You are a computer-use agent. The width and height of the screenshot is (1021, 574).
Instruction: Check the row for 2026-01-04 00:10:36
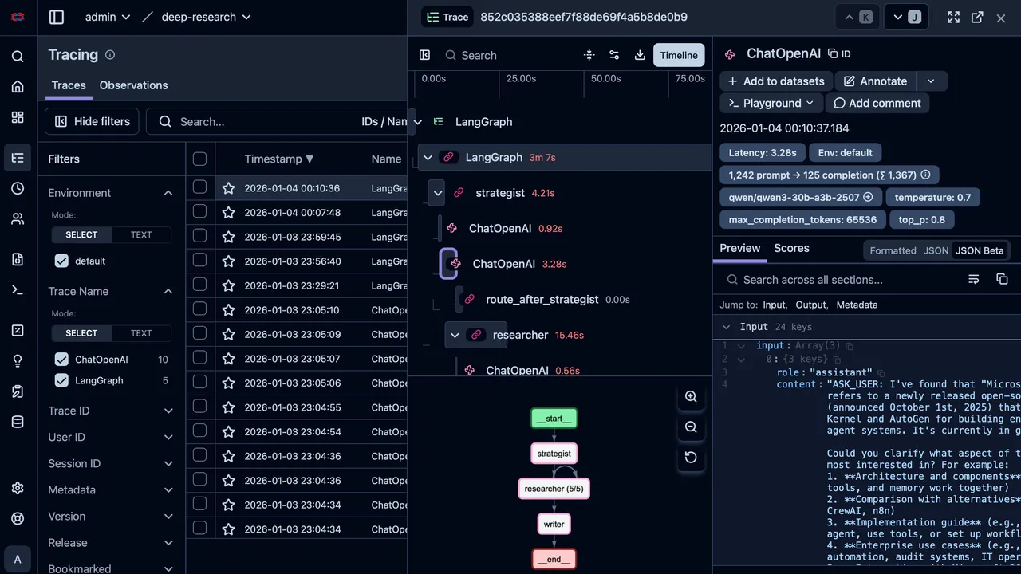(199, 187)
